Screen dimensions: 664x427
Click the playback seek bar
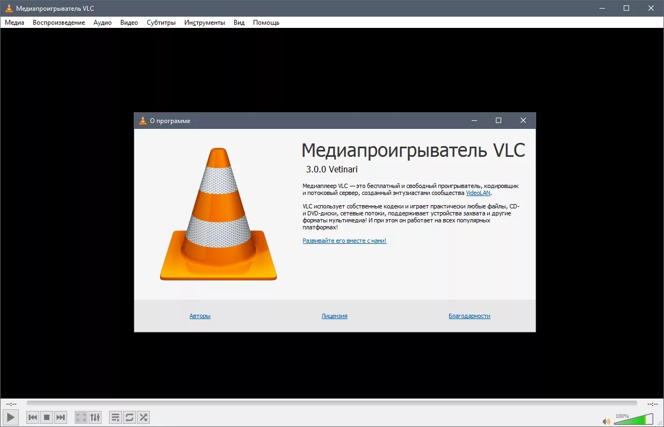pos(331,403)
